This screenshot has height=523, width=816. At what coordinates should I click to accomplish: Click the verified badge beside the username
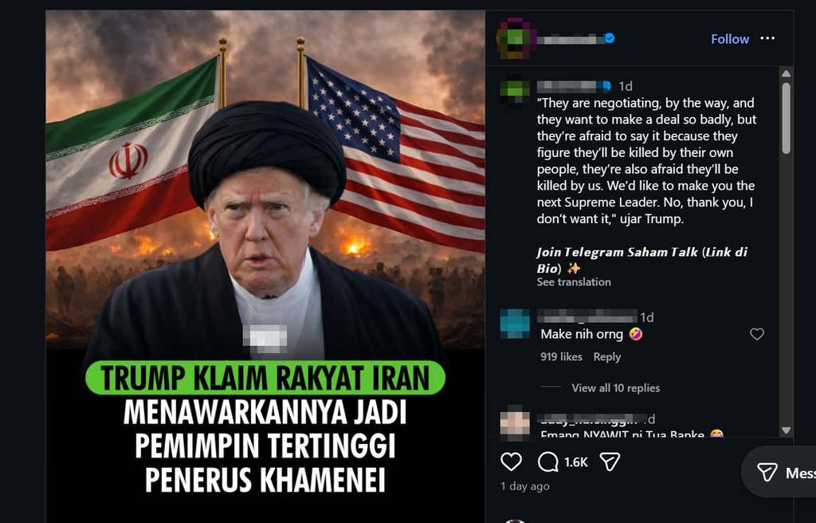point(610,38)
